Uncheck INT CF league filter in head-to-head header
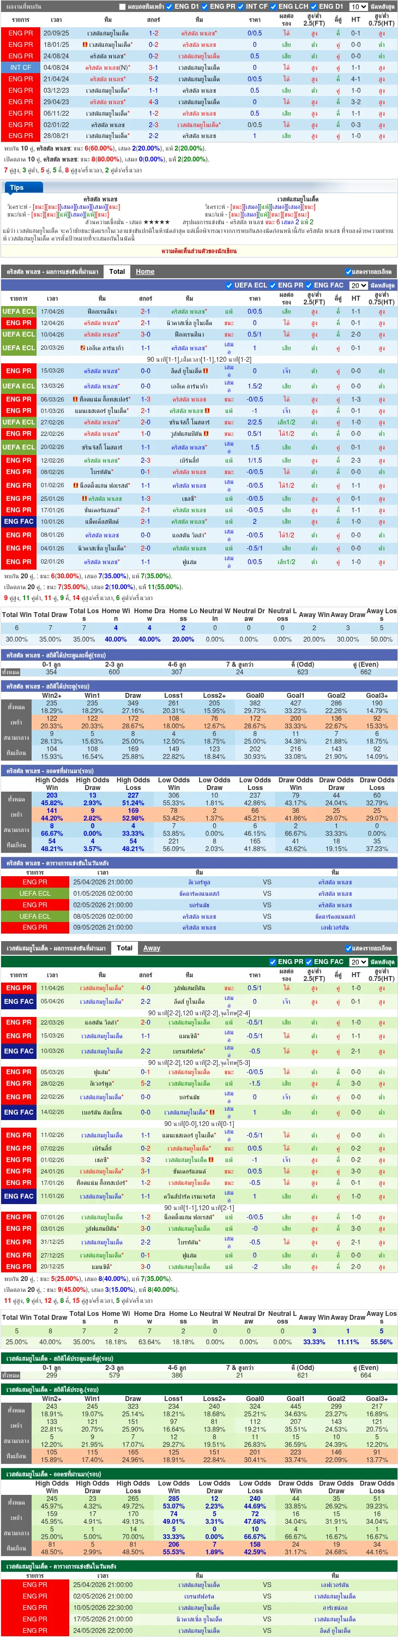 pos(241,7)
